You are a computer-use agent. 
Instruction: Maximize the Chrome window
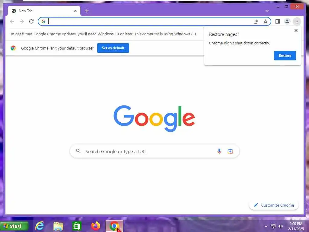[x=286, y=7]
